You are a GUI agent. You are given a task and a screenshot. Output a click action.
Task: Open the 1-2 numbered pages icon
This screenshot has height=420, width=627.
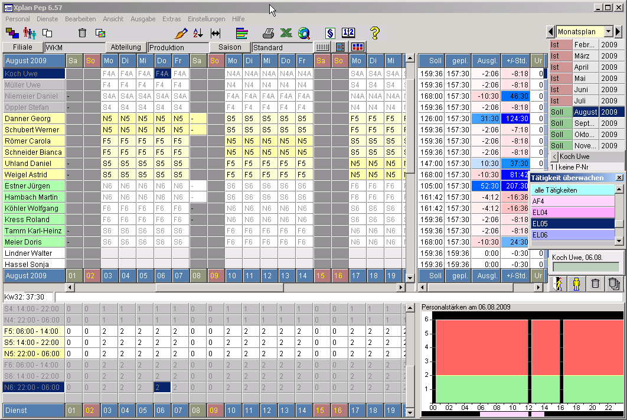coord(348,33)
